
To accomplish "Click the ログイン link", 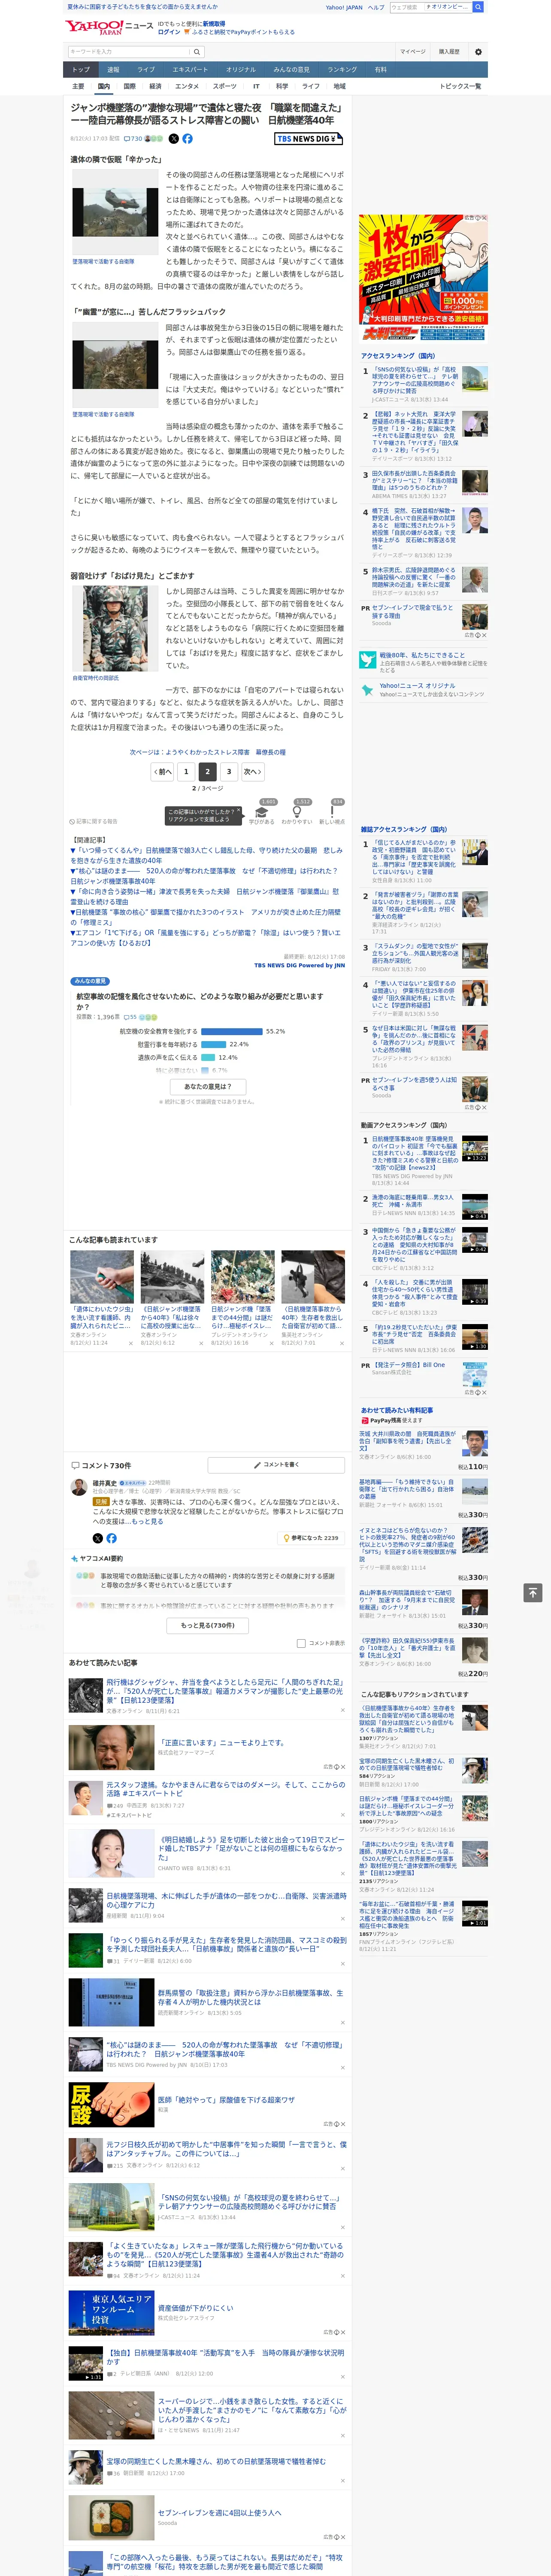I will (169, 32).
